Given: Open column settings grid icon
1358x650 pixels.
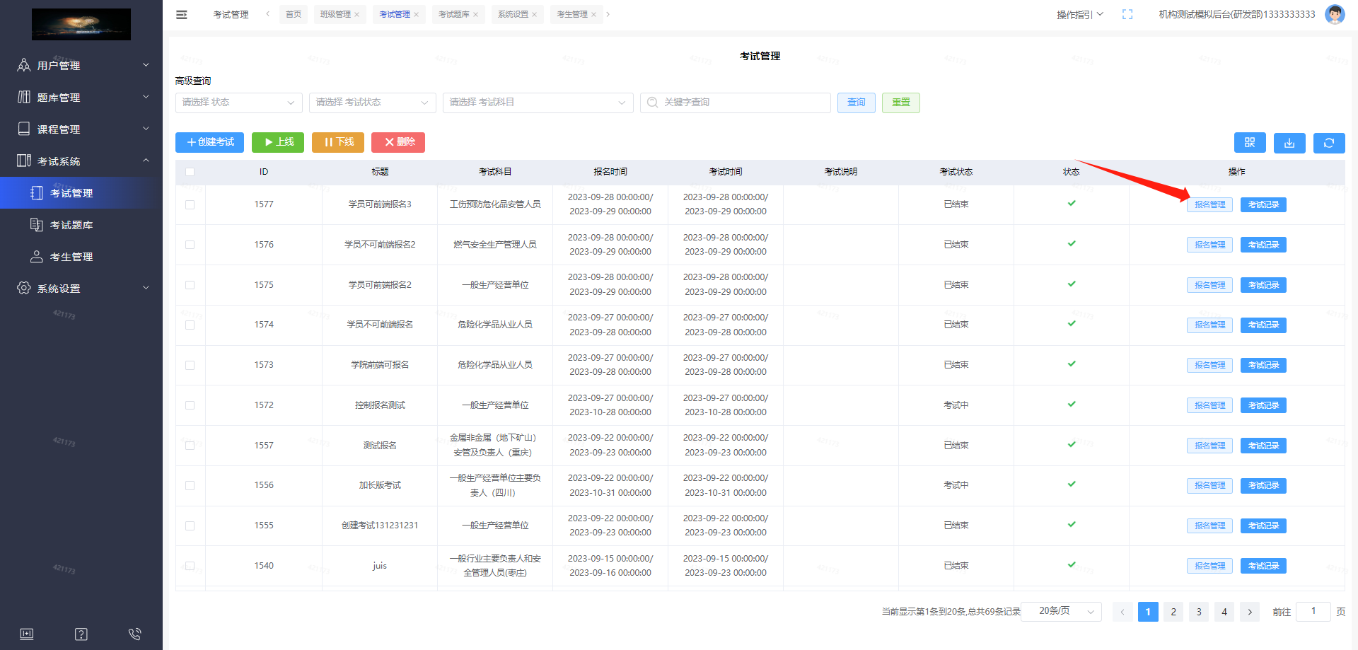Looking at the screenshot, I should point(1250,143).
